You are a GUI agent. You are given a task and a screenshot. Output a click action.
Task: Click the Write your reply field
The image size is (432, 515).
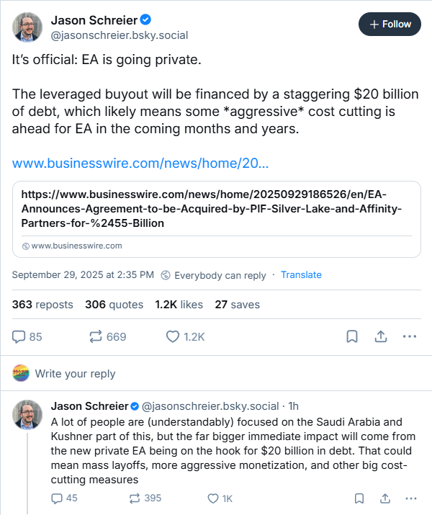tap(75, 374)
